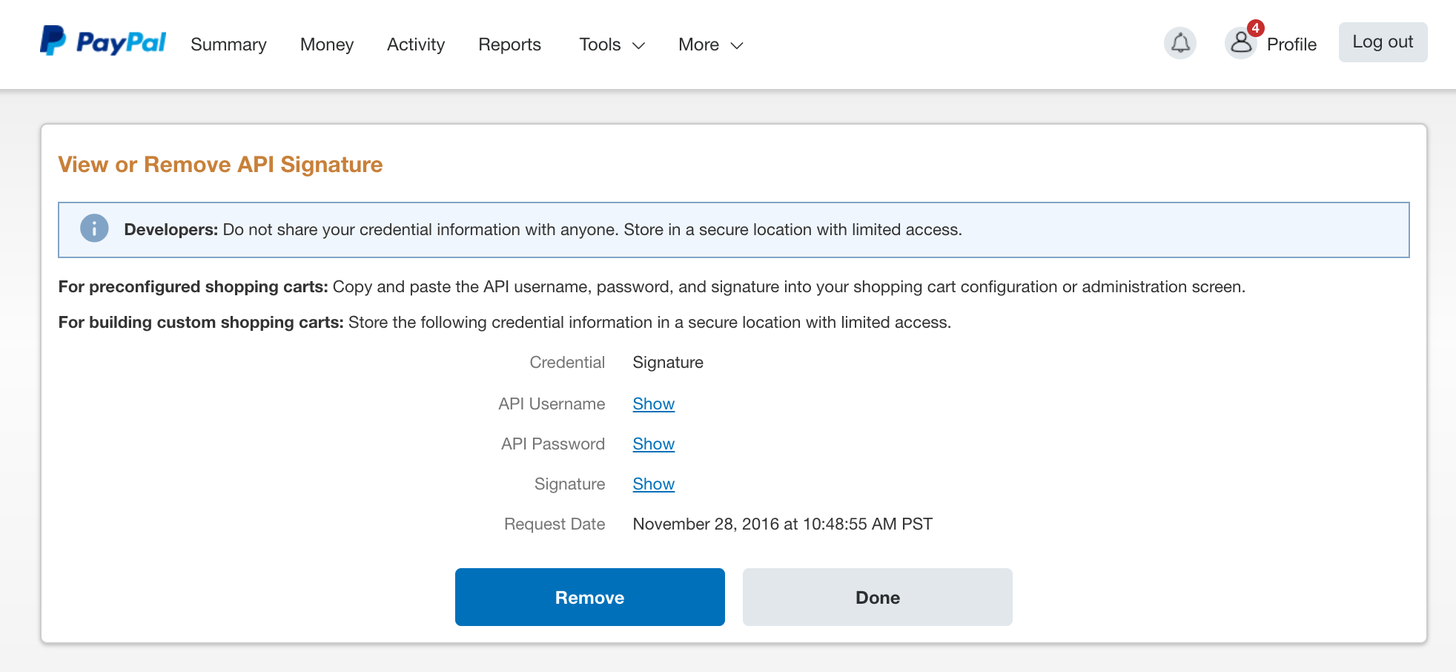Screen dimensions: 1456x672
Task: Click the API Username label
Action: point(552,404)
